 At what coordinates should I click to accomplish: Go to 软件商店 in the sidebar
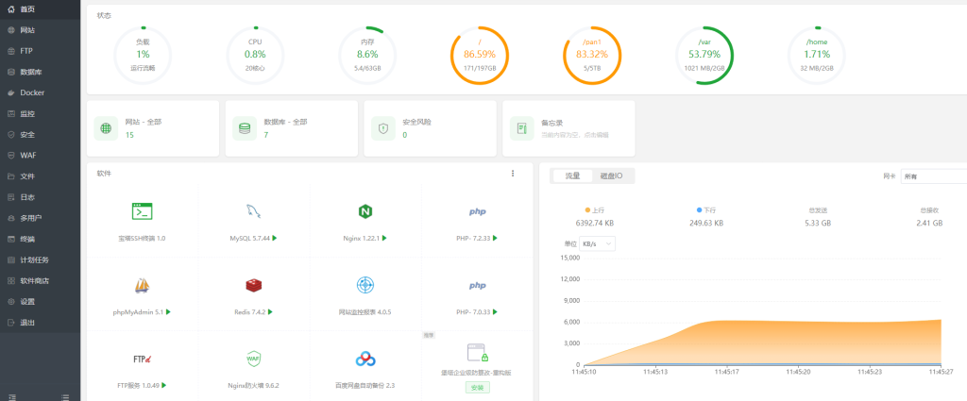click(34, 280)
